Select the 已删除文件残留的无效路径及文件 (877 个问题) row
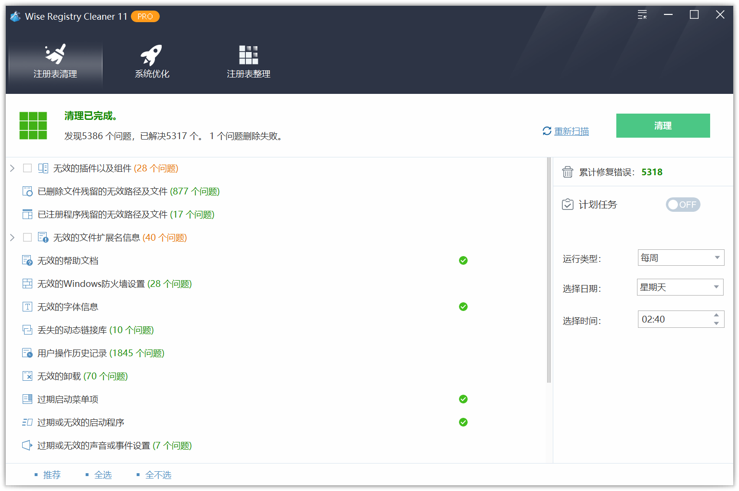Screen dimensions: 739x491 coord(277,191)
